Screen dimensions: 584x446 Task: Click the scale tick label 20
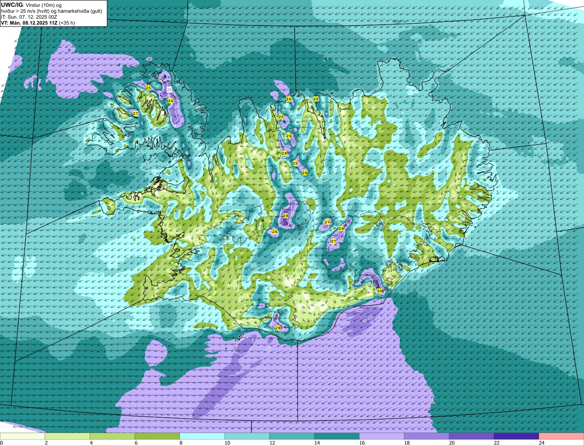pyautogui.click(x=452, y=443)
